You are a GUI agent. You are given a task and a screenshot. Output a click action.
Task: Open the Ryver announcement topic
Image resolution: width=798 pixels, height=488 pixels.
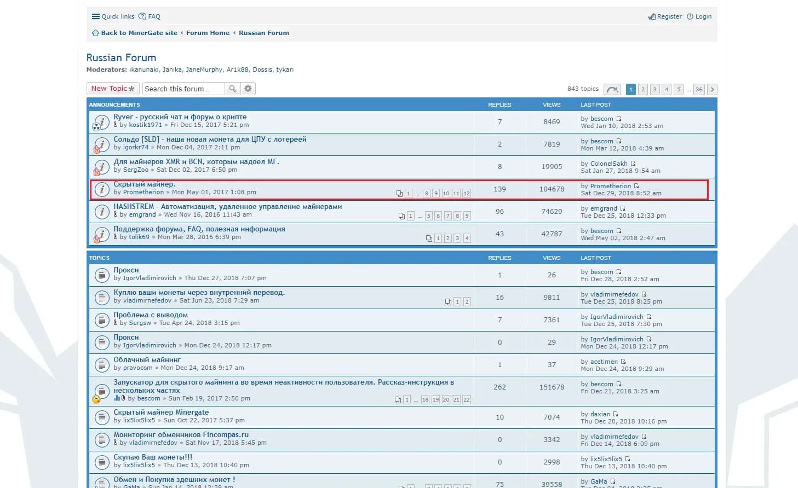tap(180, 117)
